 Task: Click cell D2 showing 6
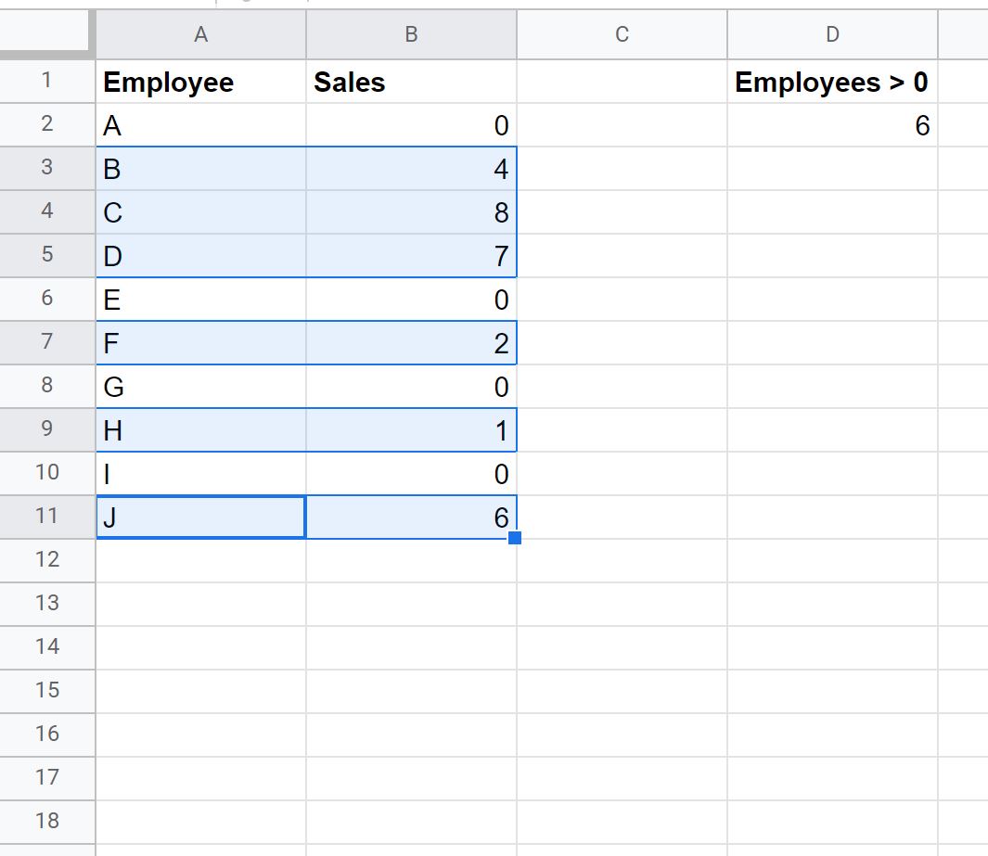click(832, 125)
